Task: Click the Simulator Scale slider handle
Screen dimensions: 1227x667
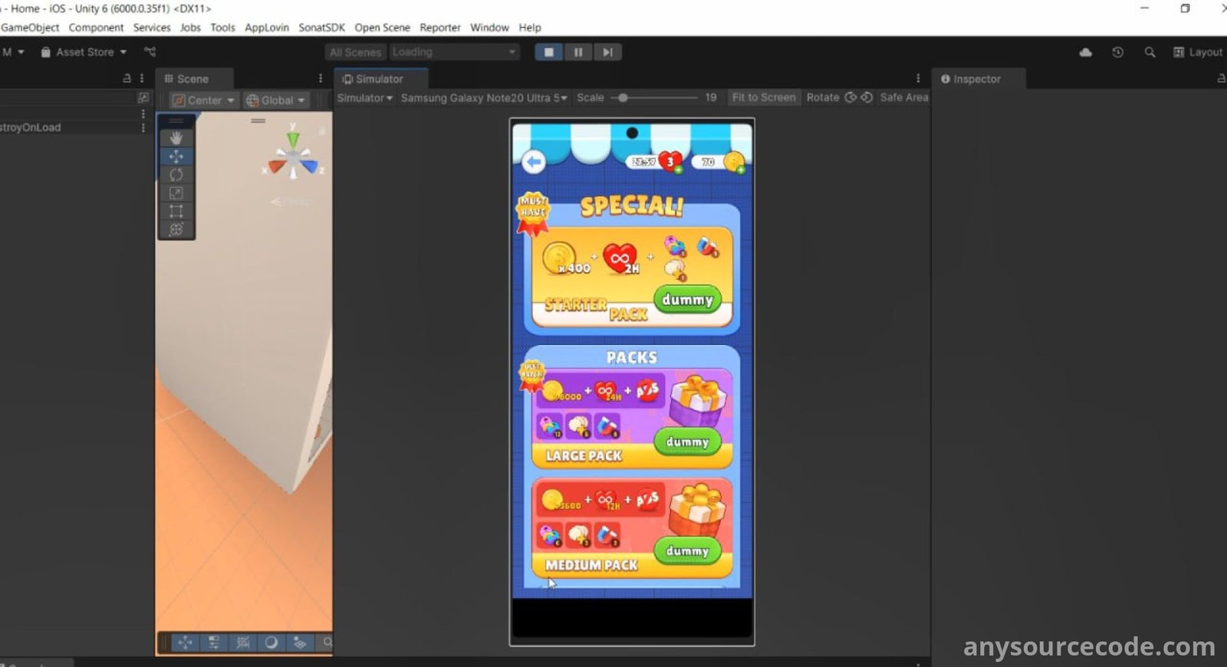Action: [623, 98]
